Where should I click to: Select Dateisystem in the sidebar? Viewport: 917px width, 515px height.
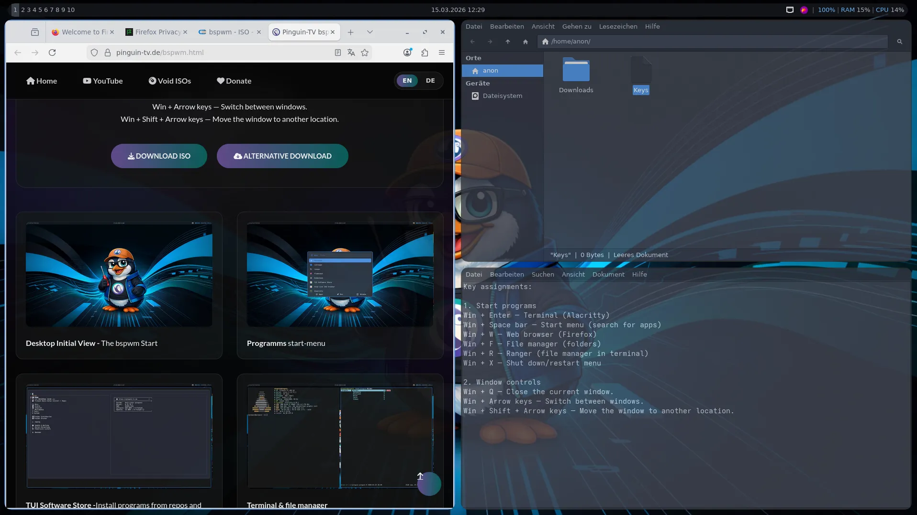tap(502, 96)
